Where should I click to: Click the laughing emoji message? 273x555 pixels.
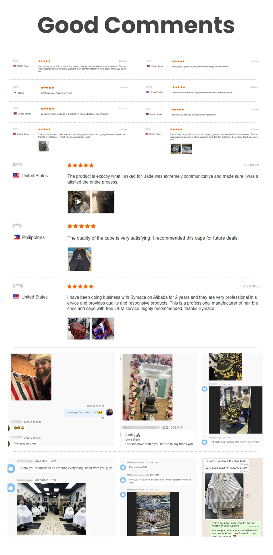[x=19, y=428]
